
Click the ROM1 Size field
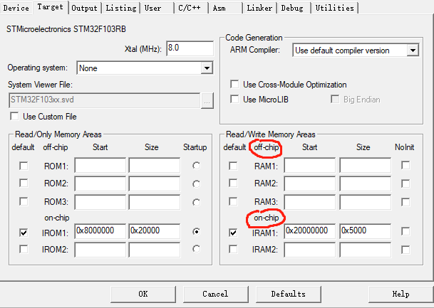click(x=155, y=165)
